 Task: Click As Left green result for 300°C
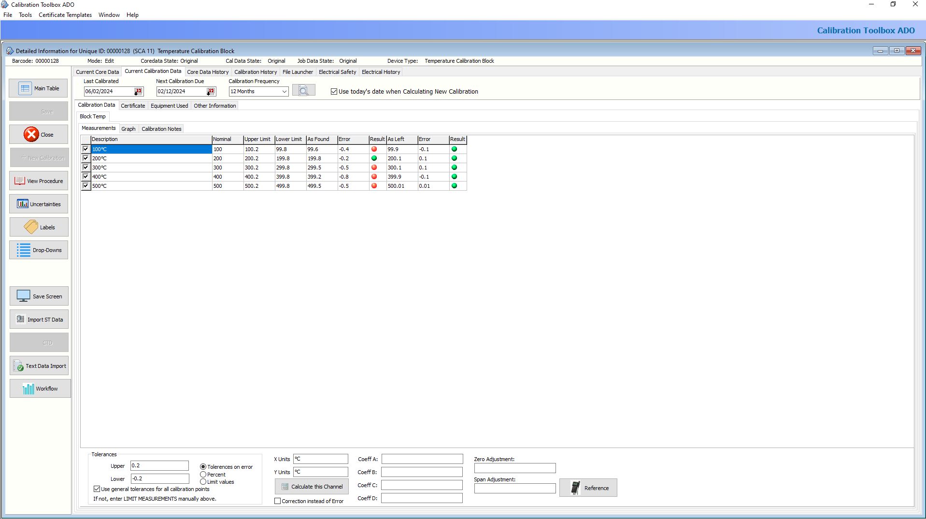(454, 168)
